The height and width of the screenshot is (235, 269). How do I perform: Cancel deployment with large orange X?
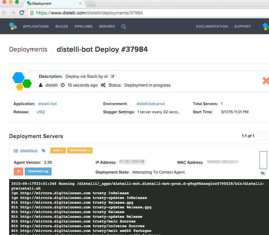[x=266, y=81]
